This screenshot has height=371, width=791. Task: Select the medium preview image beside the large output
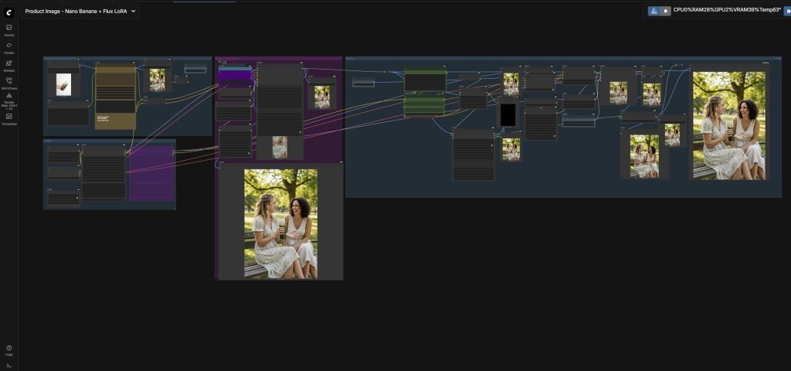[644, 156]
